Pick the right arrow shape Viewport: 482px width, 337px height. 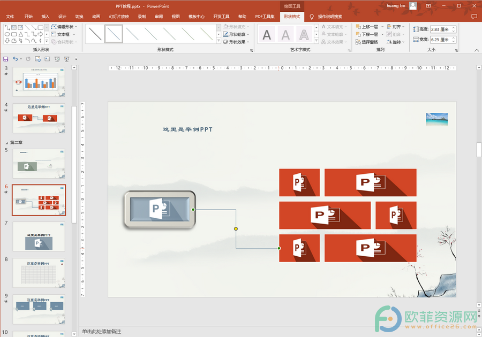point(40,34)
